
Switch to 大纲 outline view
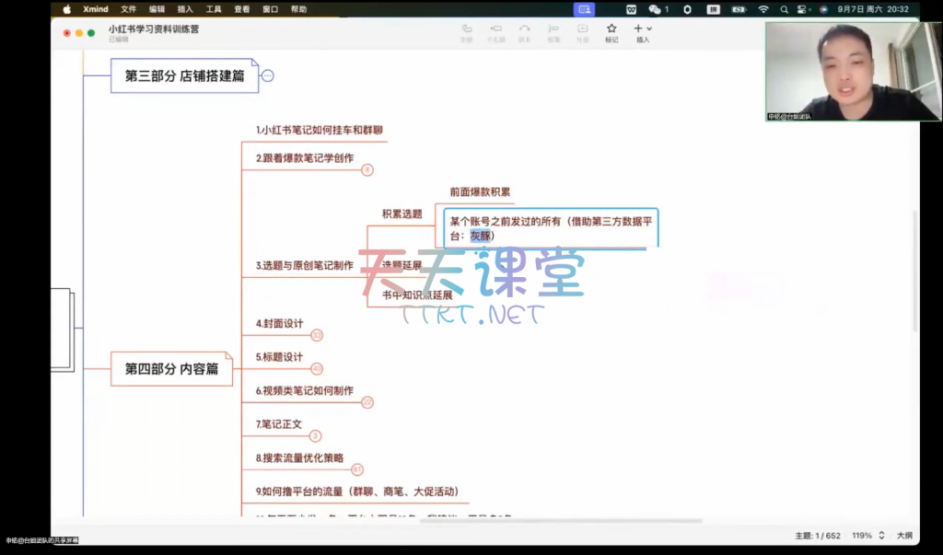[x=904, y=536]
